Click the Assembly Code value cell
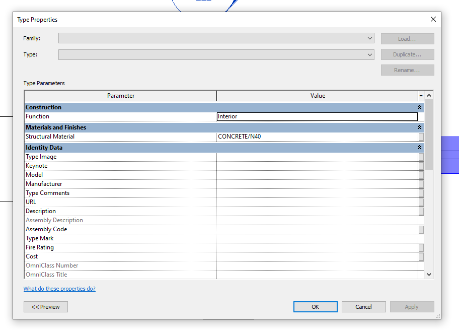This screenshot has height=332, width=459. tap(317, 229)
